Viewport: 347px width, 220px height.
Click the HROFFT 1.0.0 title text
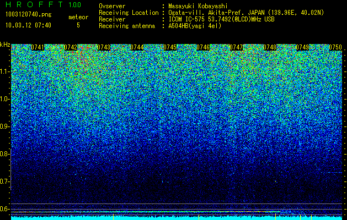pos(43,4)
